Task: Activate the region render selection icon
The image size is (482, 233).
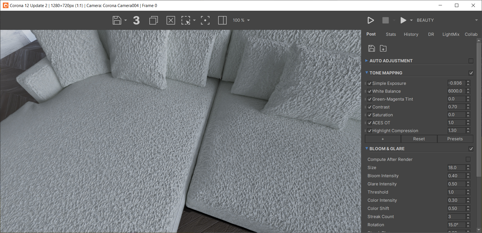Action: [186, 20]
